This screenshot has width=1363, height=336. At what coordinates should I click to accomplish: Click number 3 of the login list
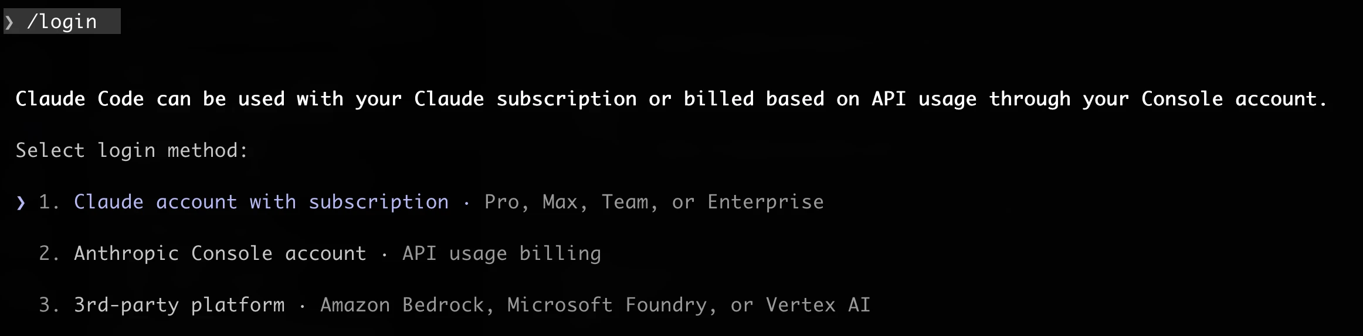click(x=48, y=306)
